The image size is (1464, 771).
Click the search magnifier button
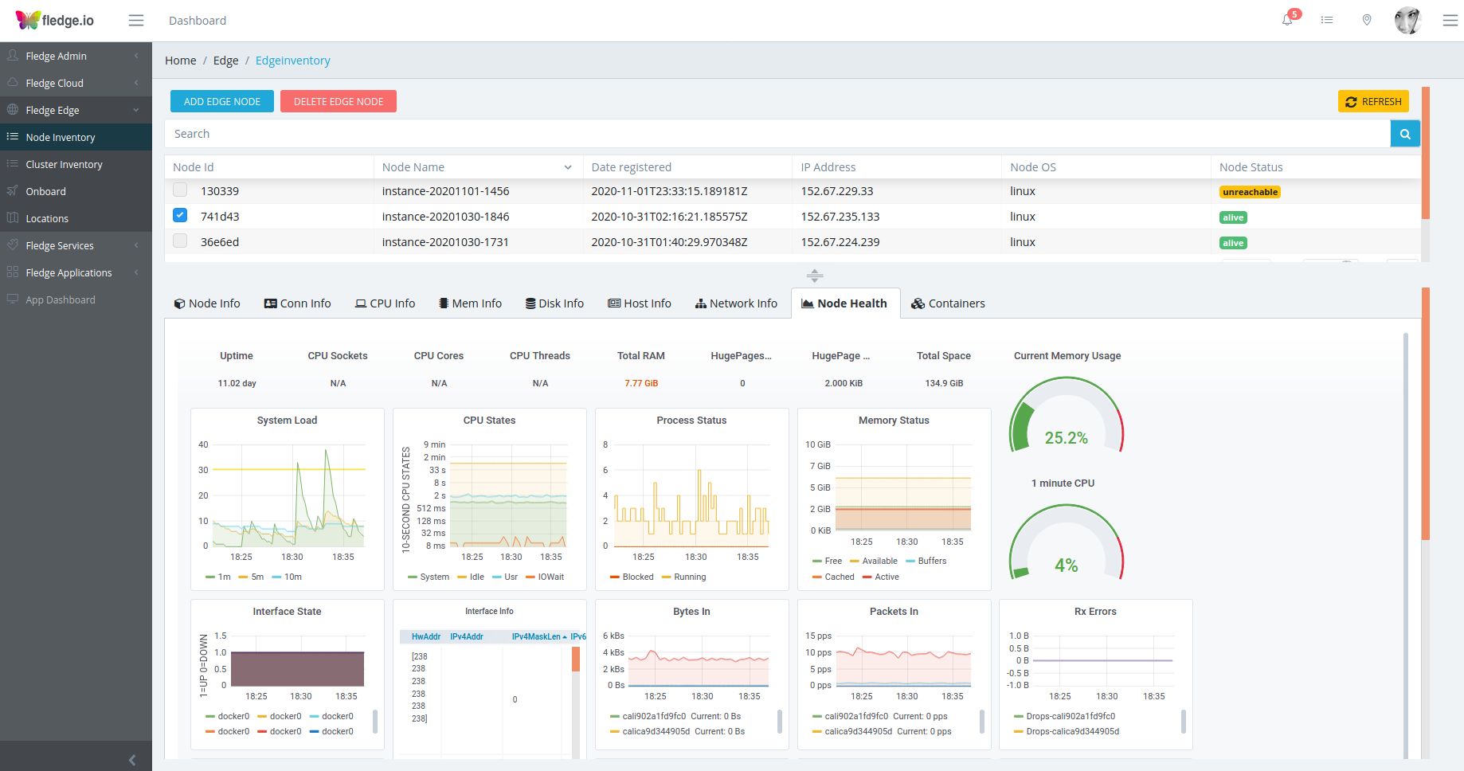click(x=1405, y=134)
